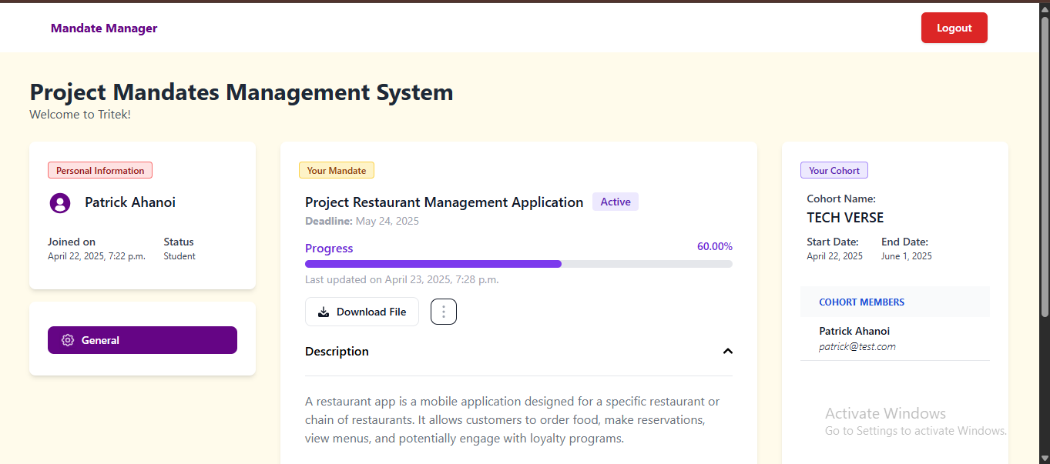
Task: Click the Your Cohort badge
Action: point(834,171)
